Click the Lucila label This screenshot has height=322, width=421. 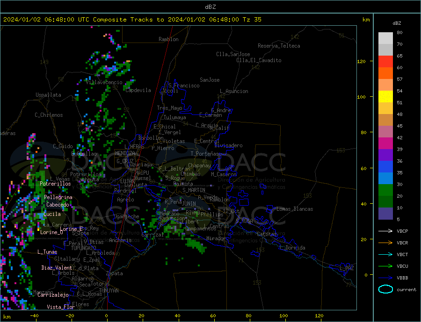(52, 214)
